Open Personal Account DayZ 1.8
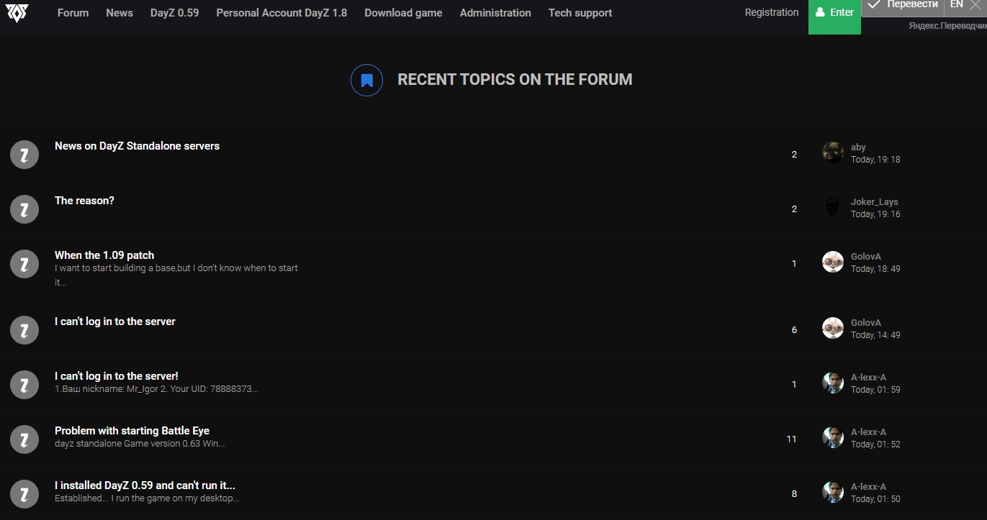Screen dimensions: 987x520 click(x=281, y=13)
